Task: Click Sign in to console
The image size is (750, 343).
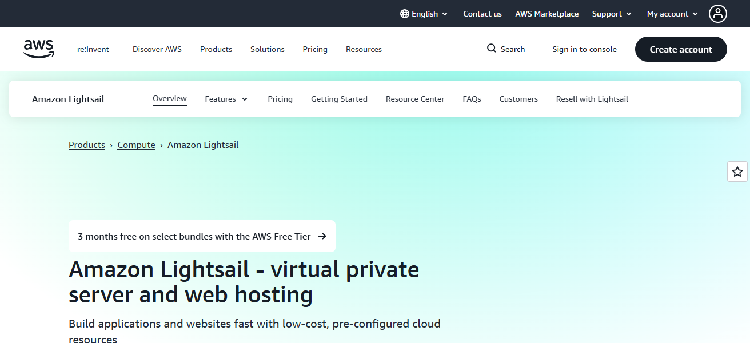Action: tap(584, 49)
